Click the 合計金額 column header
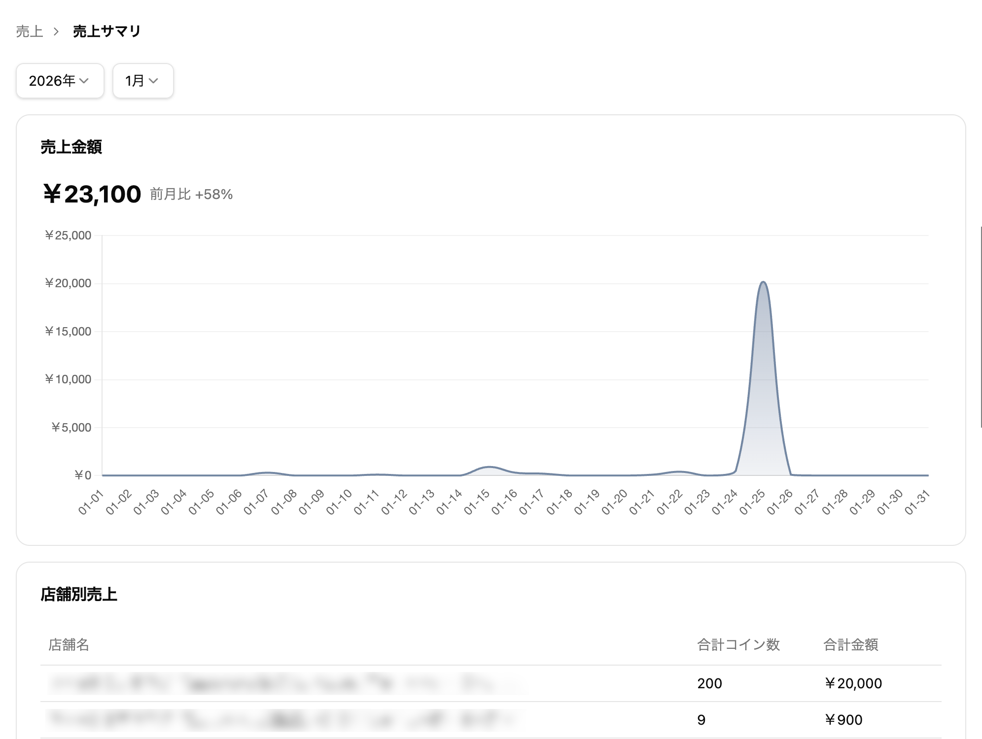This screenshot has width=982, height=739. pos(850,644)
